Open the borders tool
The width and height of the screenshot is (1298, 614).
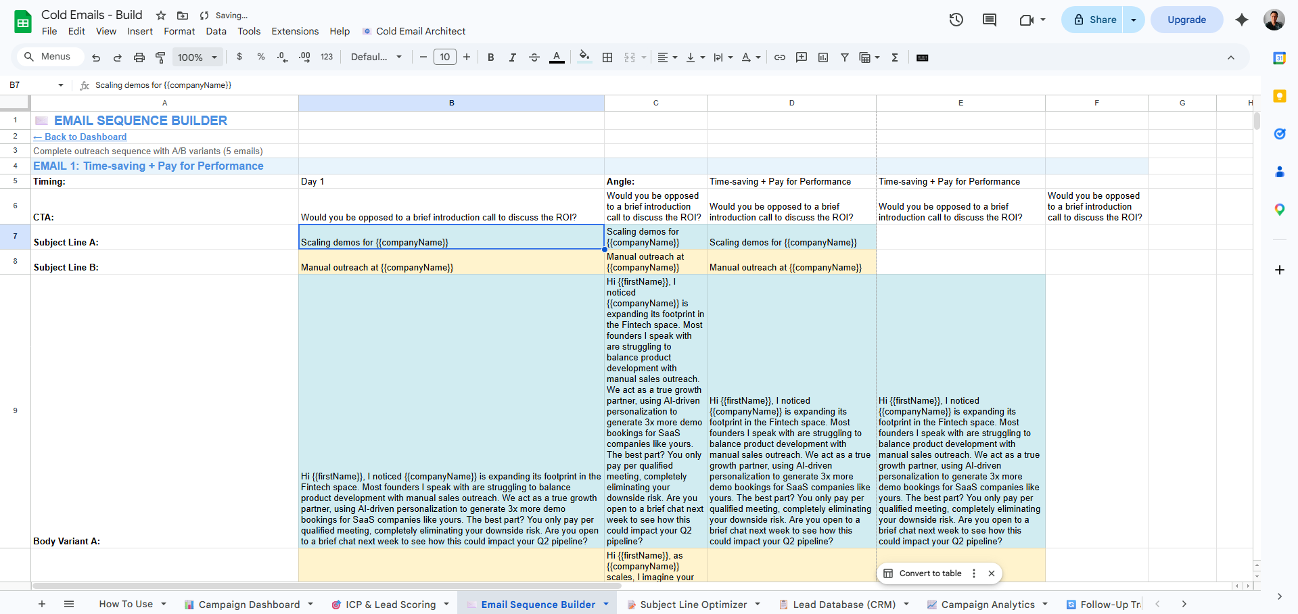(607, 57)
